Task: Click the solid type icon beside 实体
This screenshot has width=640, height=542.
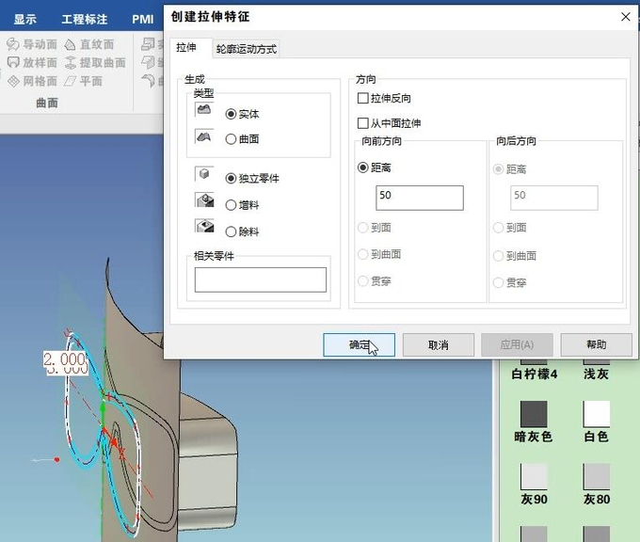Action: tap(204, 109)
